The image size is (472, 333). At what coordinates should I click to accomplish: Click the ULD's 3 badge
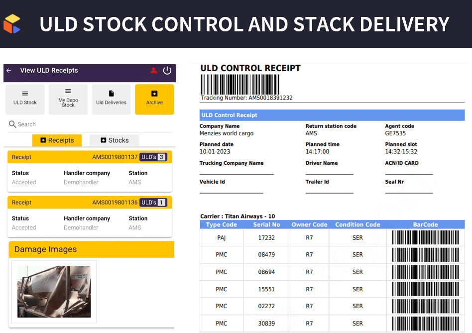[153, 157]
